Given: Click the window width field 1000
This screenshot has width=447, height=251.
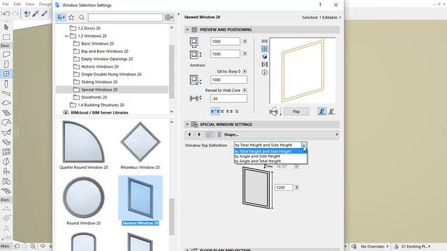Looking at the screenshot, I should point(225,41).
